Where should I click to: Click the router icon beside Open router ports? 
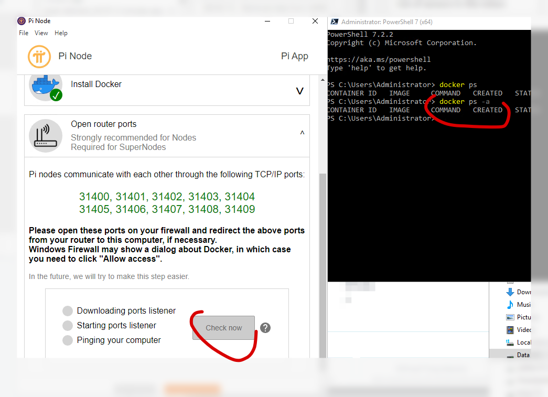click(x=46, y=135)
